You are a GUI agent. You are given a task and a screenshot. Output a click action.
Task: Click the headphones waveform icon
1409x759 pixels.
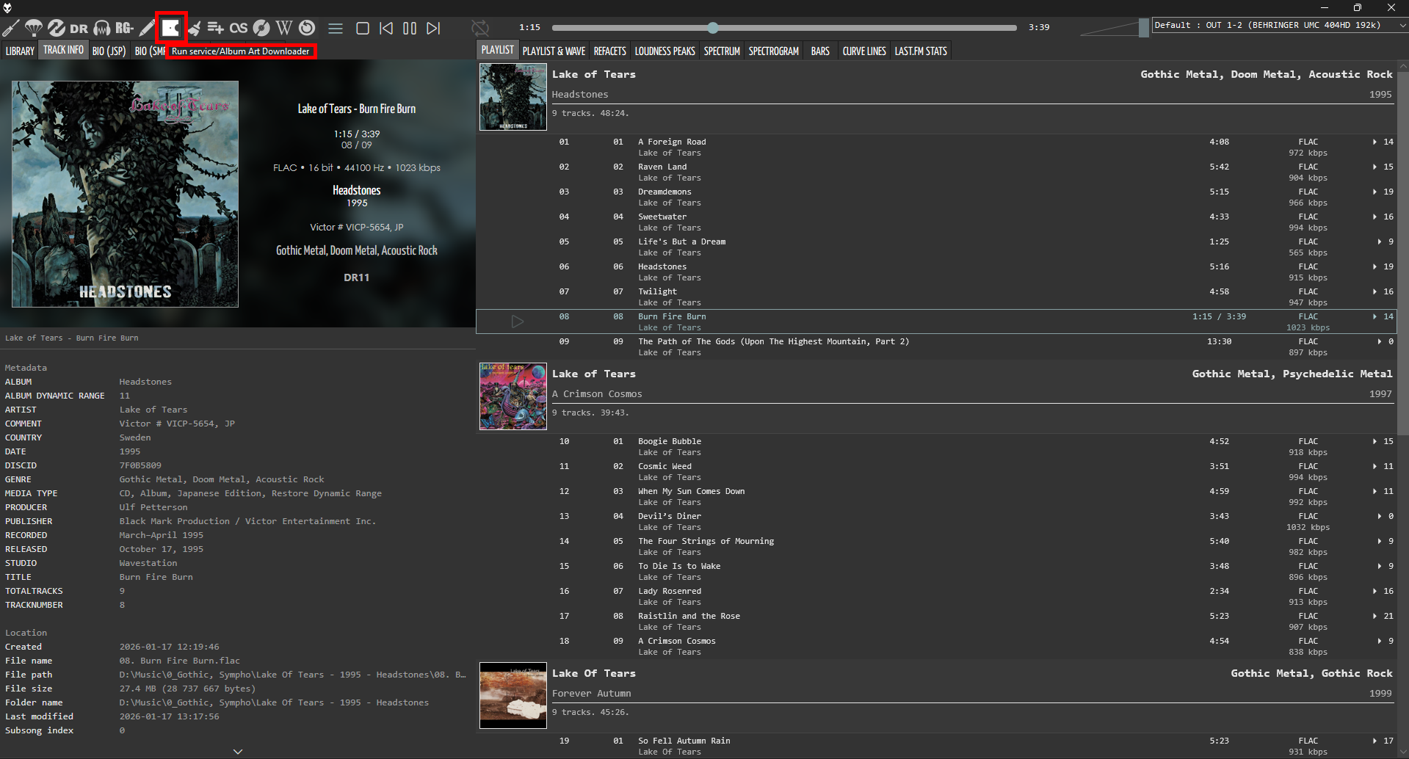102,28
